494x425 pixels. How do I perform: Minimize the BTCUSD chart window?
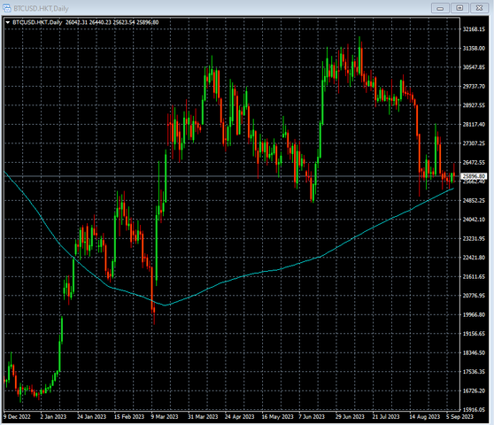tap(440, 8)
